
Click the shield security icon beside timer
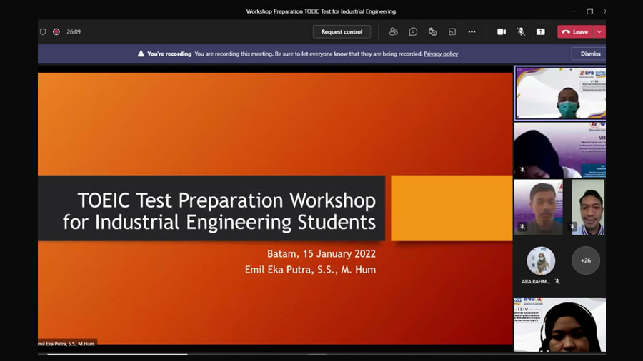(43, 31)
